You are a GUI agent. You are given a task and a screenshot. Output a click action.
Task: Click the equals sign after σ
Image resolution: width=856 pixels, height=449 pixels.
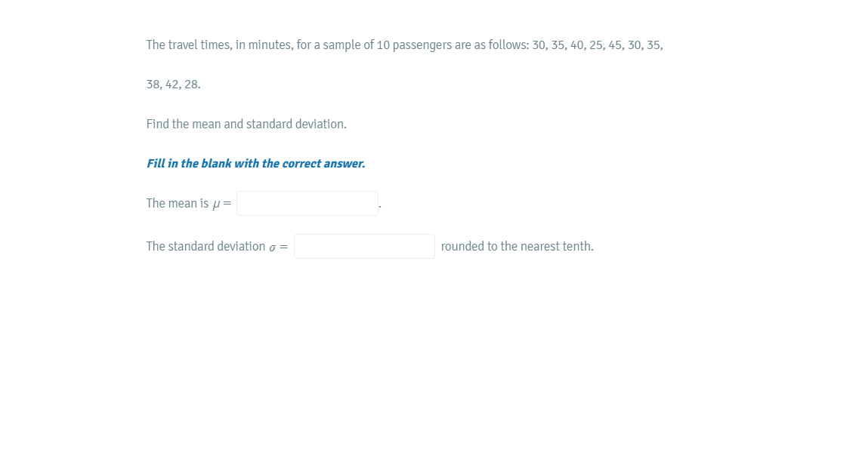tap(284, 247)
